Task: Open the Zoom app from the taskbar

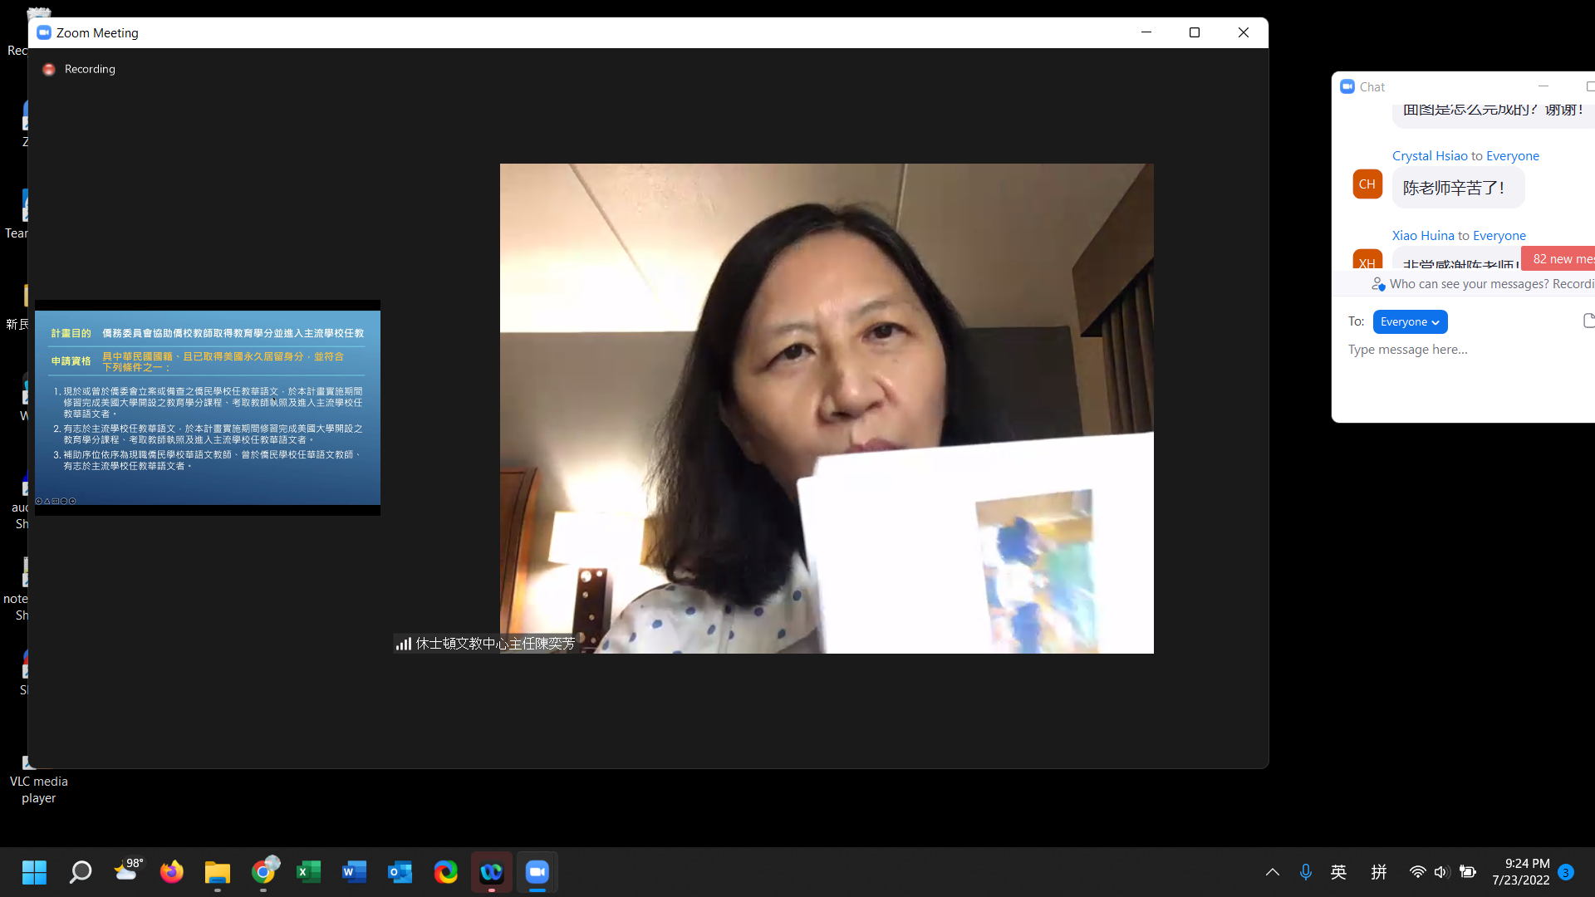Action: [x=537, y=872]
